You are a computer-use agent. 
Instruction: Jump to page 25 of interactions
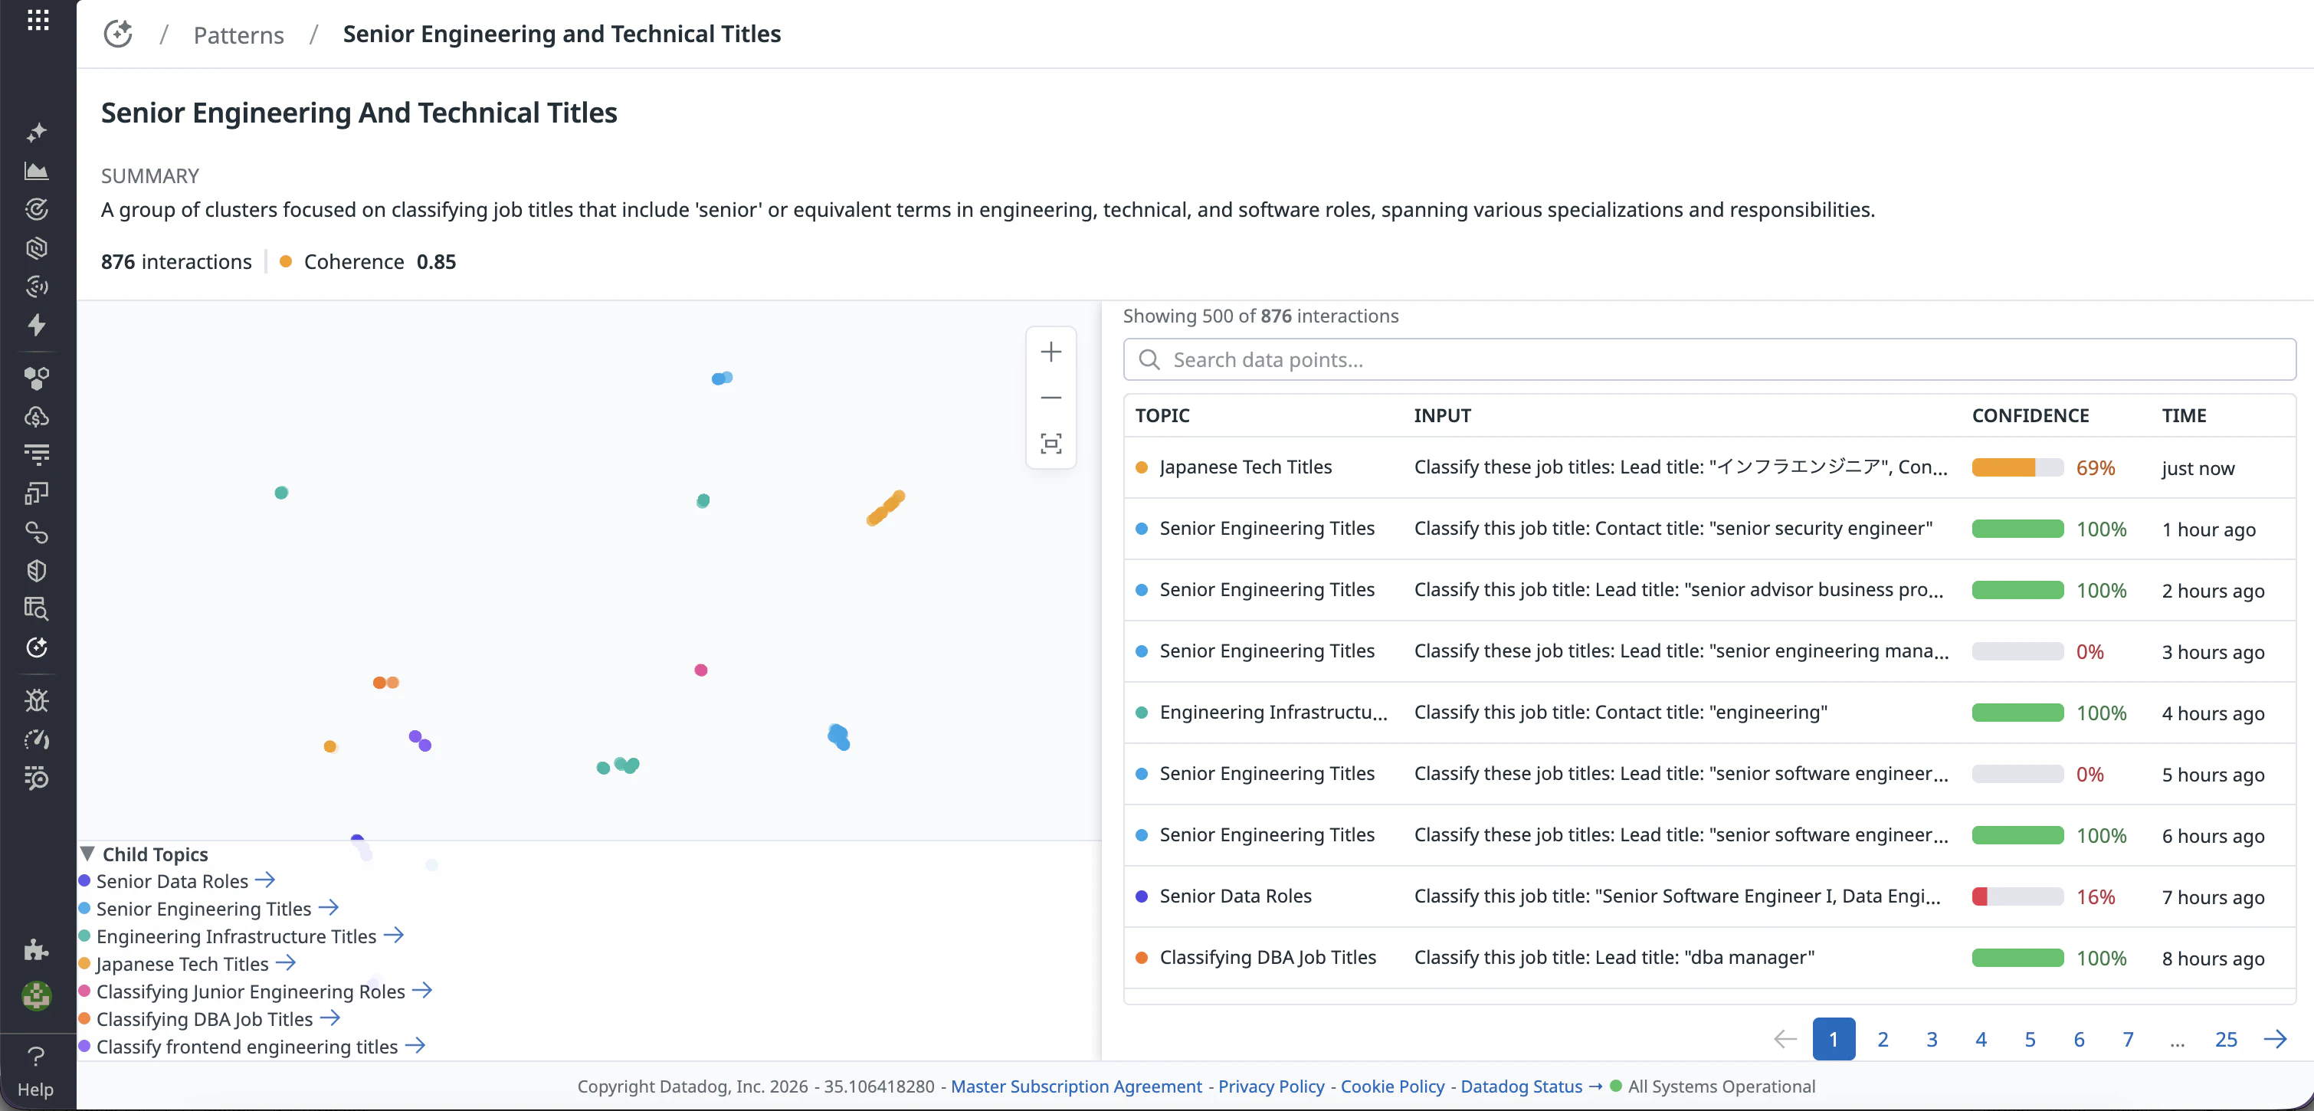coord(2225,1039)
